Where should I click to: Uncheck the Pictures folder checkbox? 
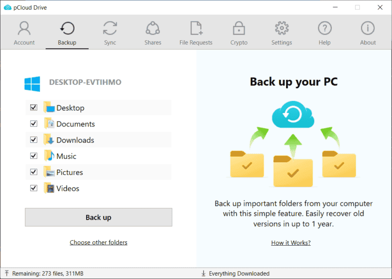pyautogui.click(x=34, y=172)
